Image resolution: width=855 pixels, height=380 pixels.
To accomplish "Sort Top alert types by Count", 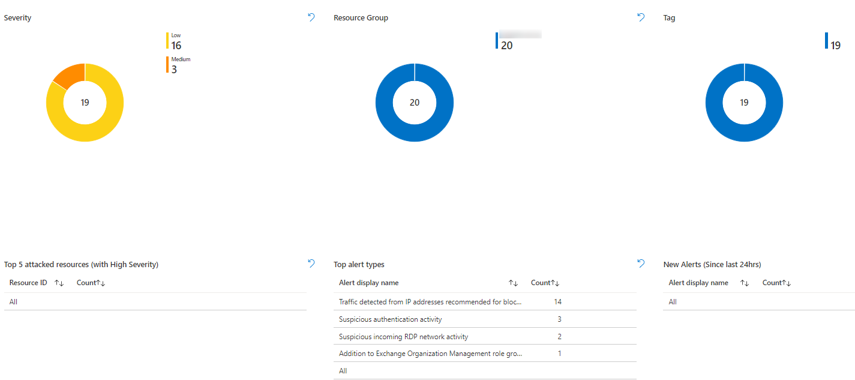I will (x=555, y=283).
